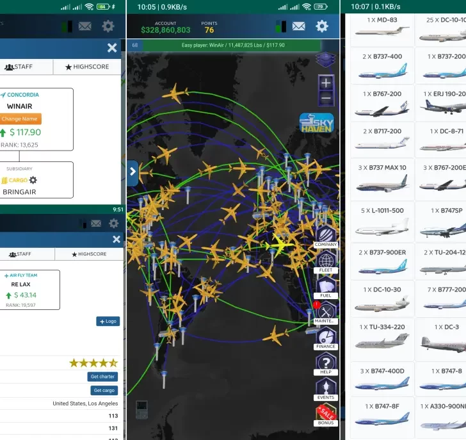Open the Fleet globe icon
466x440 pixels.
point(326,261)
